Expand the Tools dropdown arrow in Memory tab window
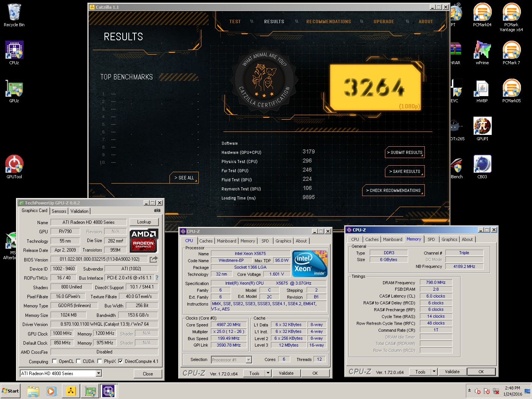 [434, 372]
